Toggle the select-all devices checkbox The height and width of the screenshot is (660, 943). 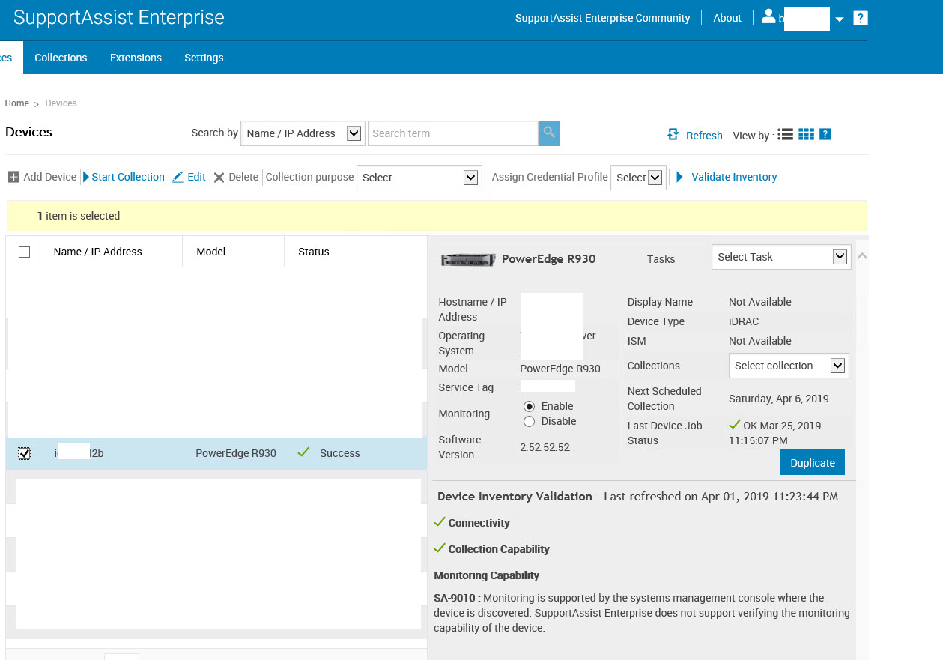[24, 252]
